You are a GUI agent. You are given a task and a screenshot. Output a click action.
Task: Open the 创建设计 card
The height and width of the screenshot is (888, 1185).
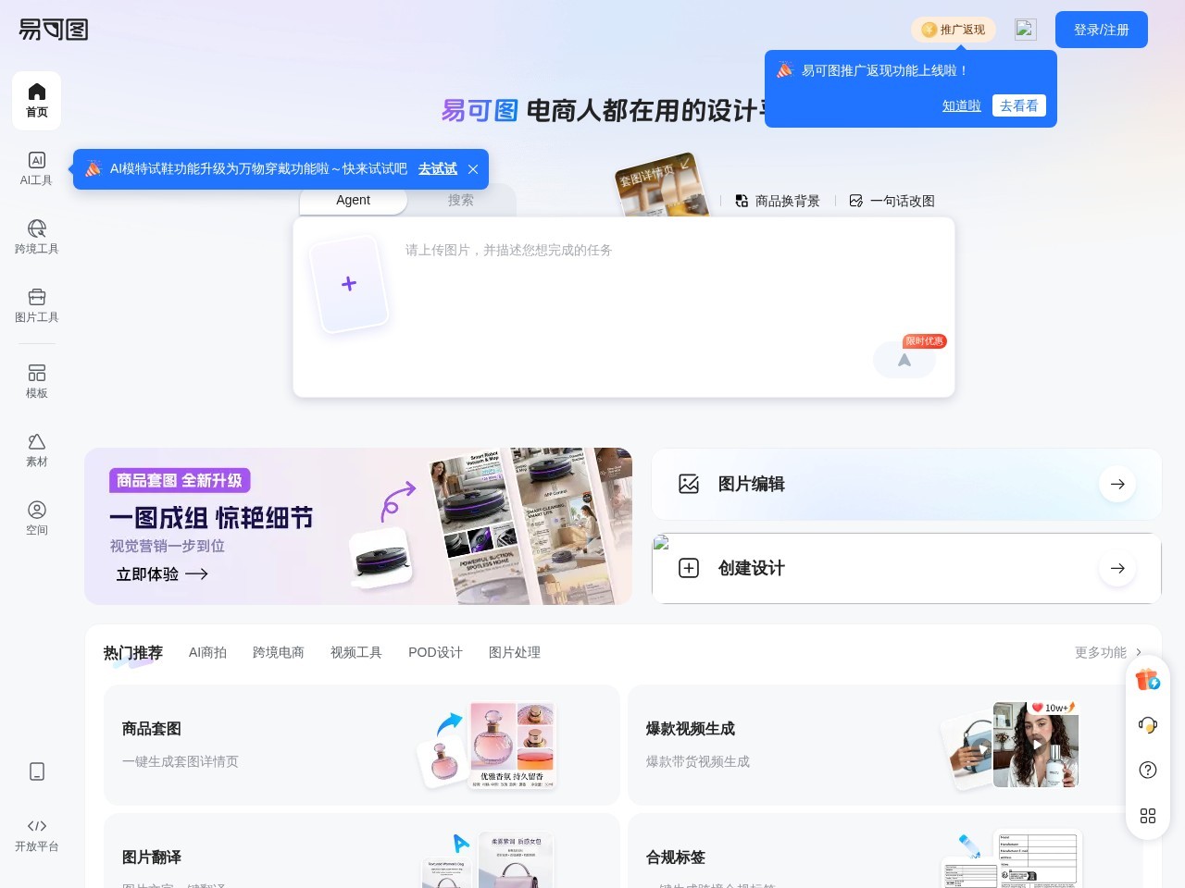(x=906, y=568)
